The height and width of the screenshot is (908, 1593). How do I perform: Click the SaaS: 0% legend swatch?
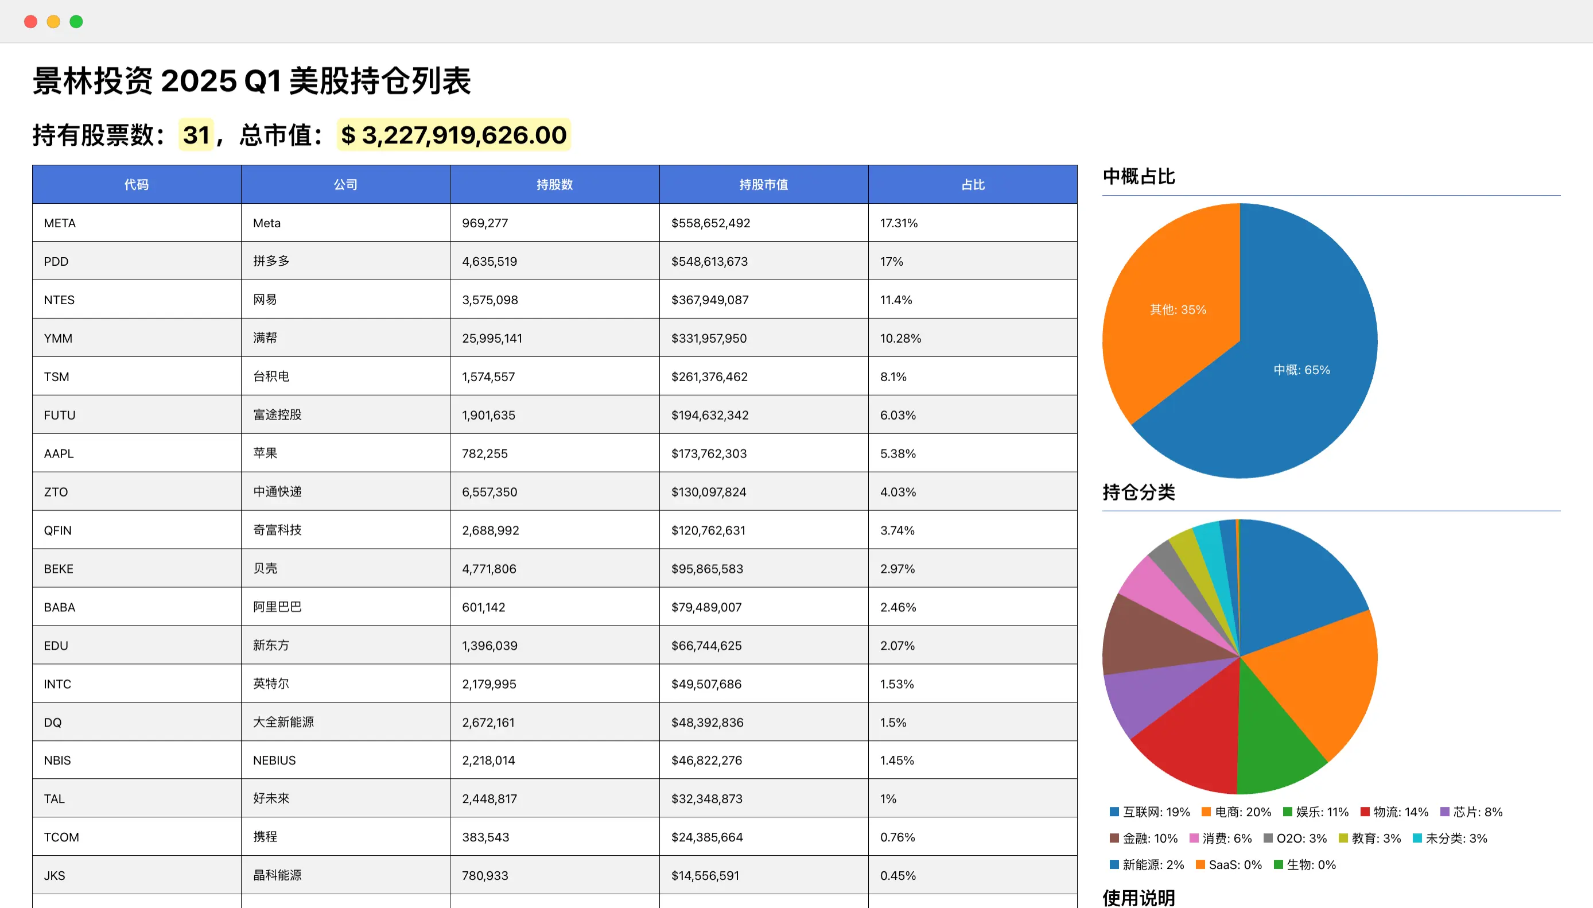pos(1200,864)
